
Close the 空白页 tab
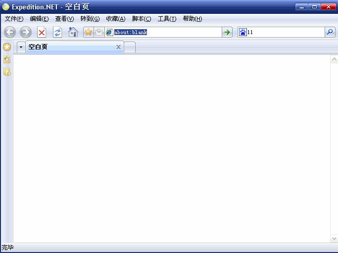click(118, 47)
